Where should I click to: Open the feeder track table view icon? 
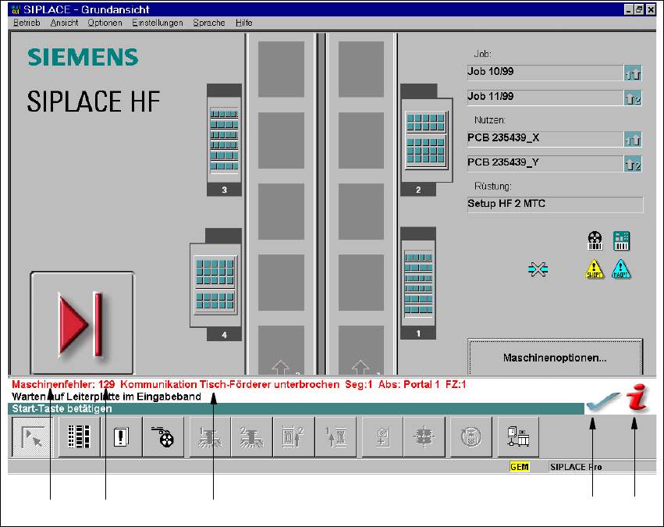79,437
